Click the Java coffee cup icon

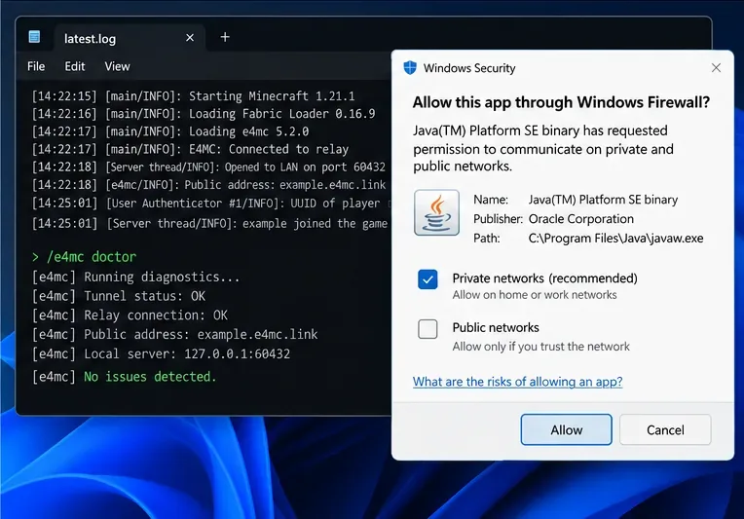436,212
